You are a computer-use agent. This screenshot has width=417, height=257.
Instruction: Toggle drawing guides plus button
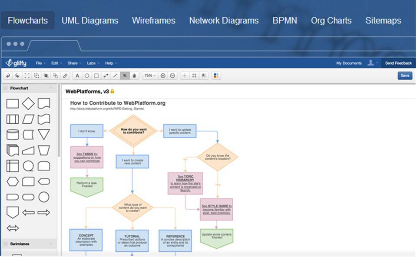185,76
